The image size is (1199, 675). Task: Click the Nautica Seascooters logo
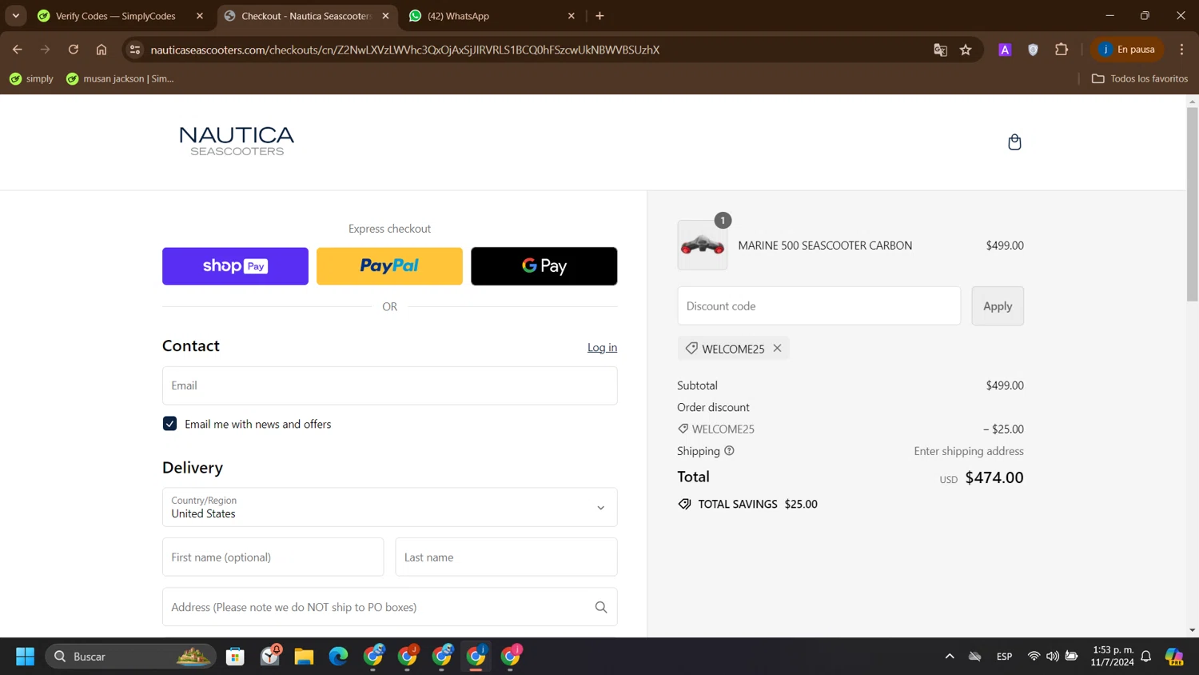237,141
